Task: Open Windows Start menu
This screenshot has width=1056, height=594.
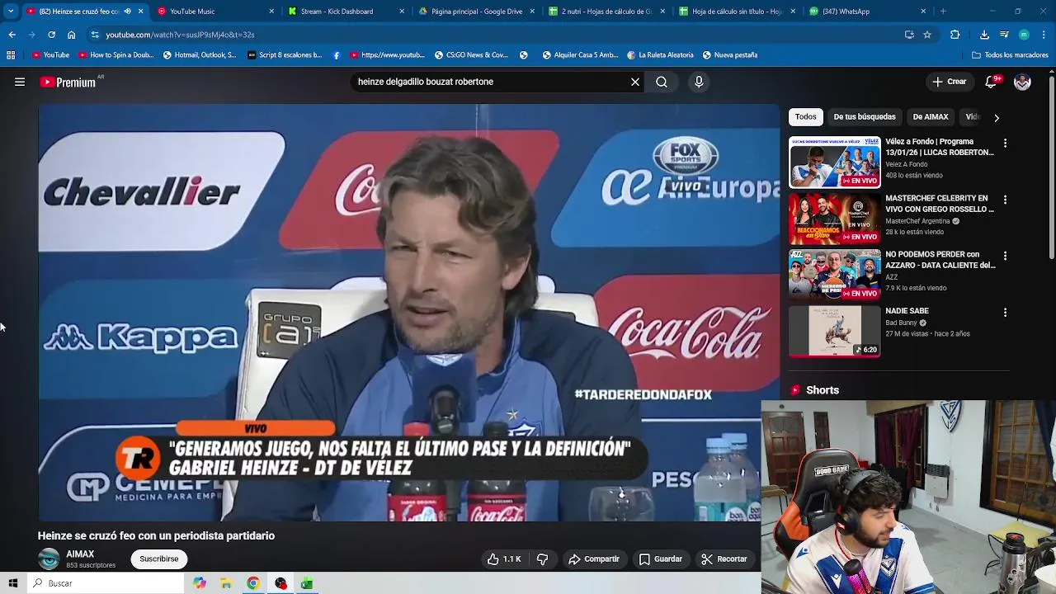Action: [x=12, y=583]
